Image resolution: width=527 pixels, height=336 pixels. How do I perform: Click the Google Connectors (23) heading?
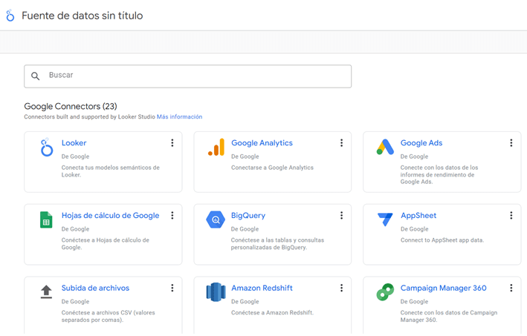[x=71, y=106]
